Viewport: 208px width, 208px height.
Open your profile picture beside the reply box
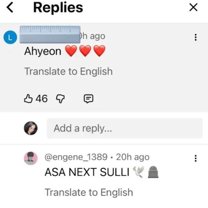30,128
